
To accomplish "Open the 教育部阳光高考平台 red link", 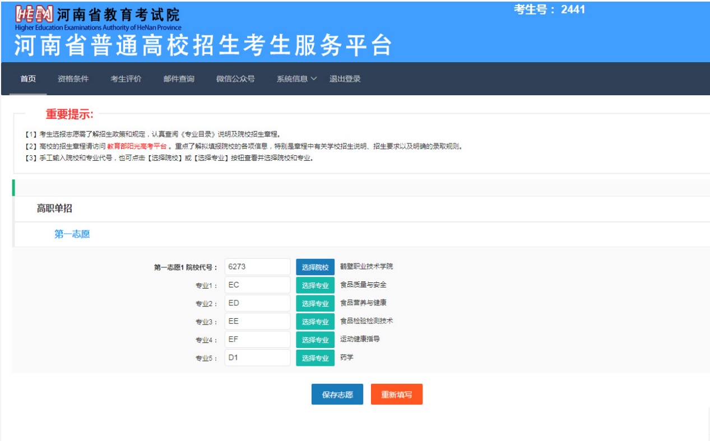I will tap(137, 146).
